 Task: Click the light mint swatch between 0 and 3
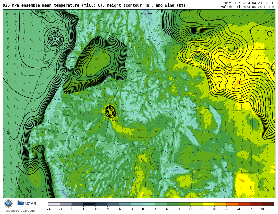coord(149,204)
